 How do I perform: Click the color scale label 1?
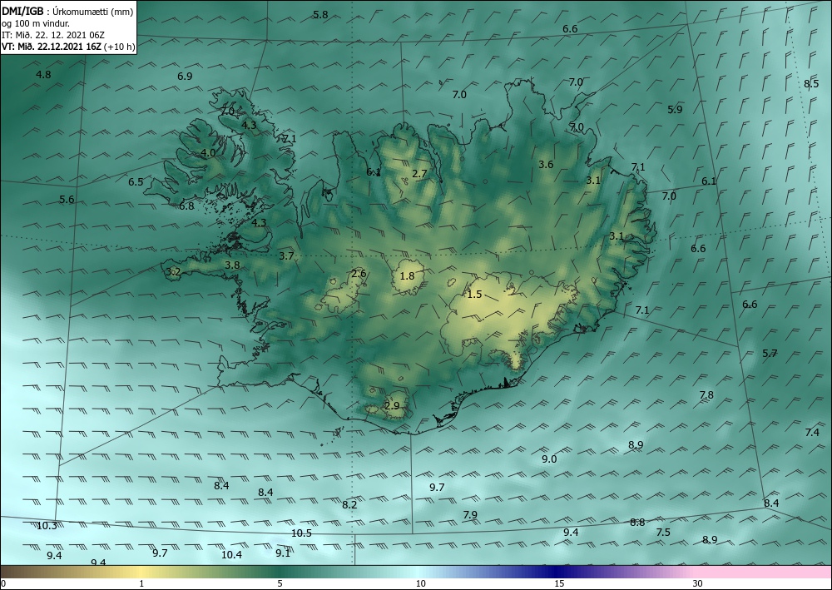[141, 584]
